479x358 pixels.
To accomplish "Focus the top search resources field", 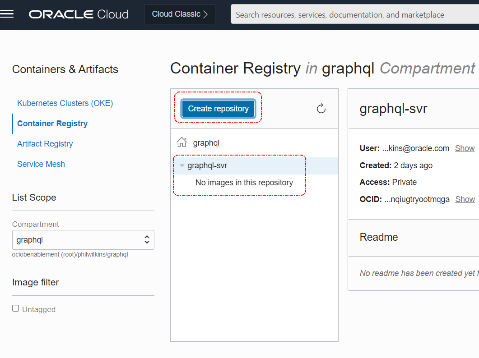I will coord(352,15).
